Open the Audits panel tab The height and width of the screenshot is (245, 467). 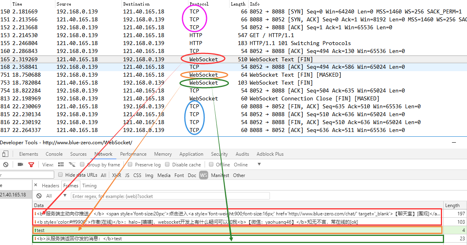point(242,154)
